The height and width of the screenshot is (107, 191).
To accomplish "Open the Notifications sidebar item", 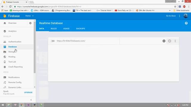I will point(14,77).
